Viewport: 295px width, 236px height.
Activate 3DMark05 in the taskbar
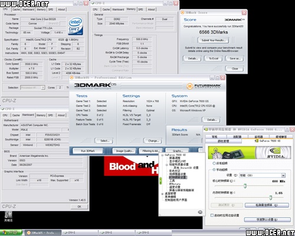[43, 232]
